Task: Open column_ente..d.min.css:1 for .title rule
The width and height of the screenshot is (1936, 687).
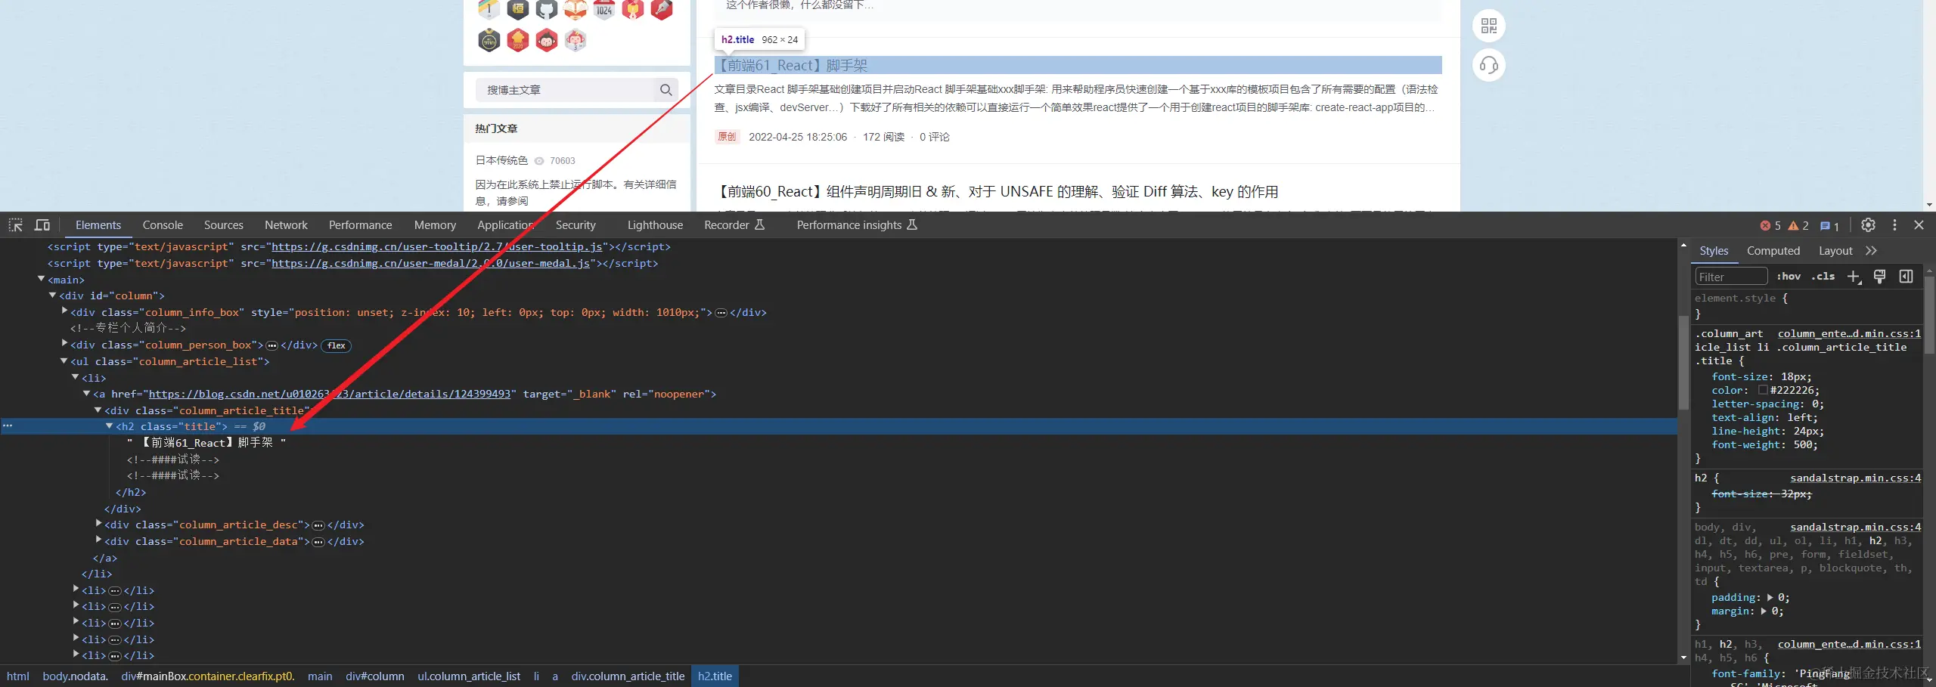Action: pyautogui.click(x=1849, y=334)
